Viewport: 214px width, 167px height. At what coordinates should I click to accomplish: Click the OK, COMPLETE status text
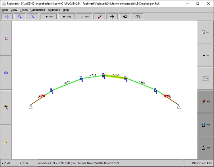202,163
